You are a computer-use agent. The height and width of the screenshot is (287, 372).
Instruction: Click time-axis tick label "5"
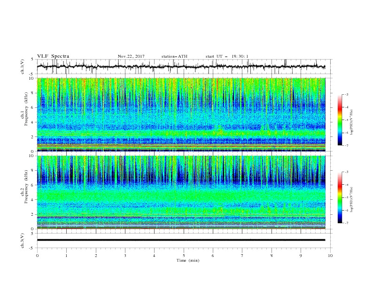[x=184, y=256]
